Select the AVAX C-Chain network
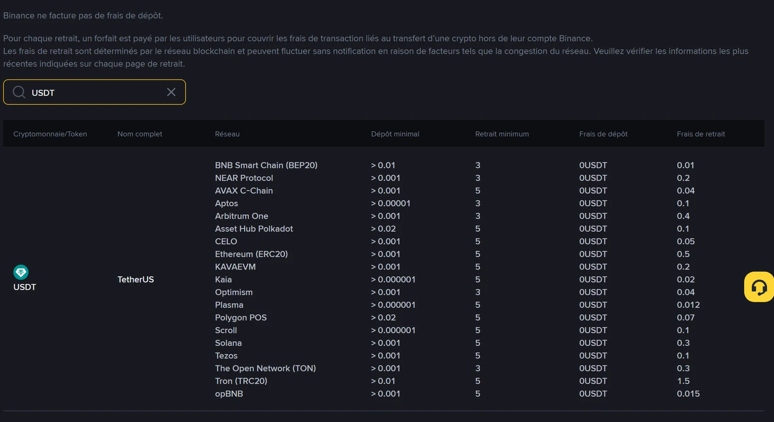The image size is (774, 422). point(244,191)
